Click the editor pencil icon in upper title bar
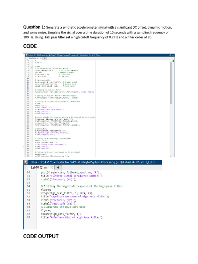This screenshot has height=264, width=198. [27, 55]
